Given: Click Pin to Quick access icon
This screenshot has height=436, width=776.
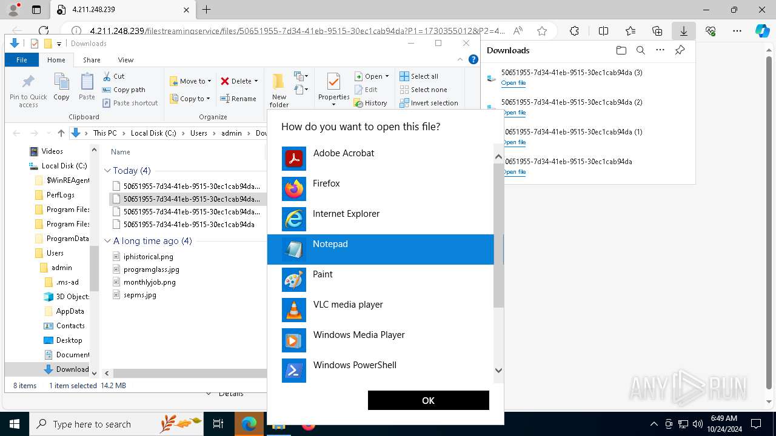Looking at the screenshot, I should 28,91.
